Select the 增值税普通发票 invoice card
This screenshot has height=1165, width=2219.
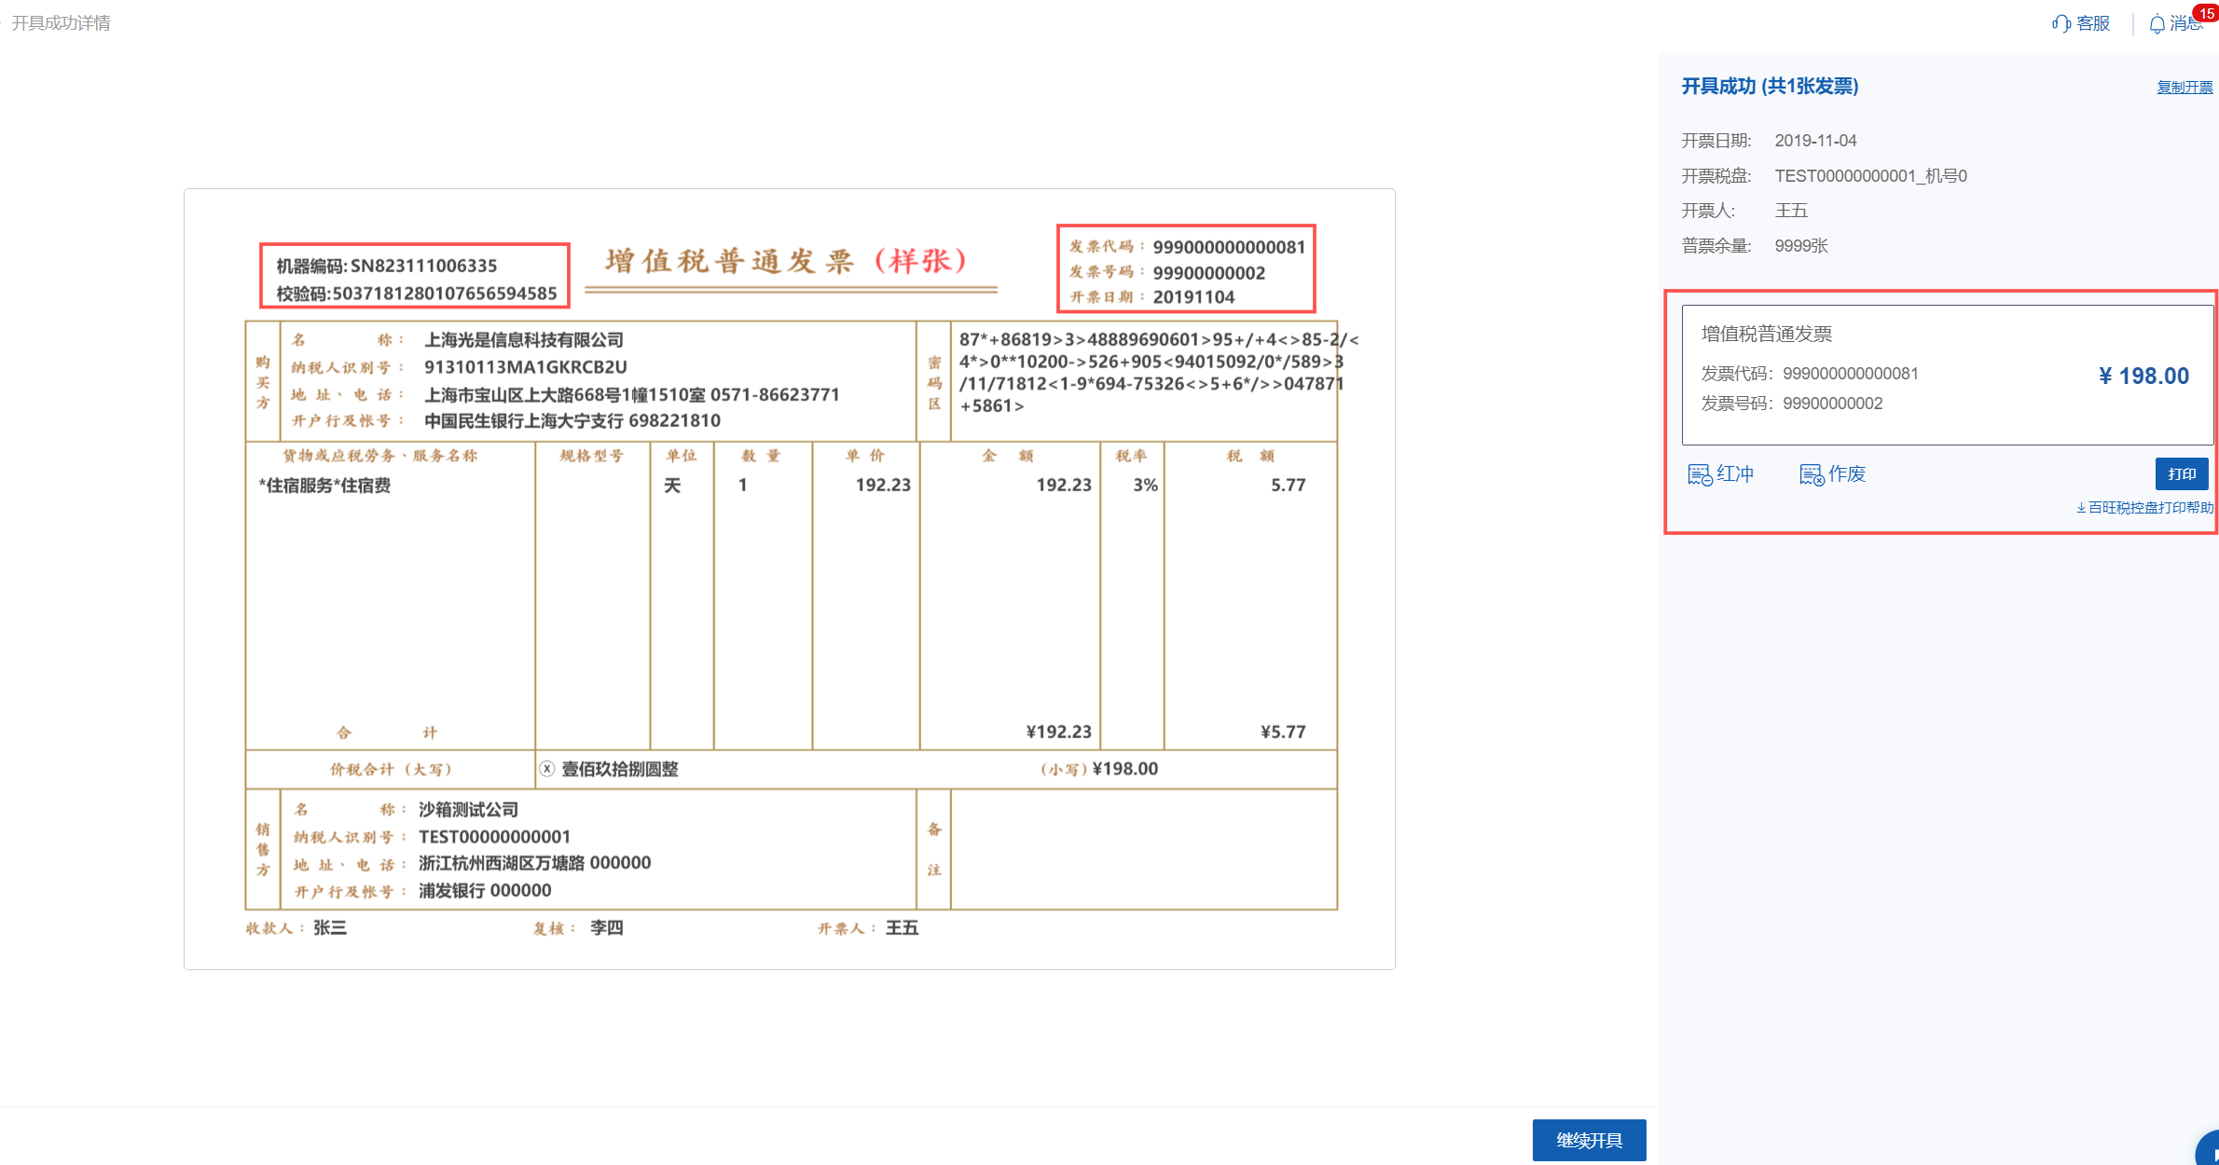(1947, 375)
